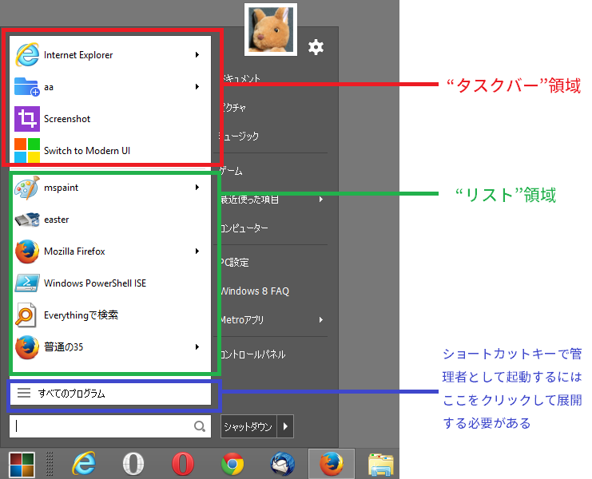
Task: Expand the mspaint jump list arrow
Action: pyautogui.click(x=197, y=188)
